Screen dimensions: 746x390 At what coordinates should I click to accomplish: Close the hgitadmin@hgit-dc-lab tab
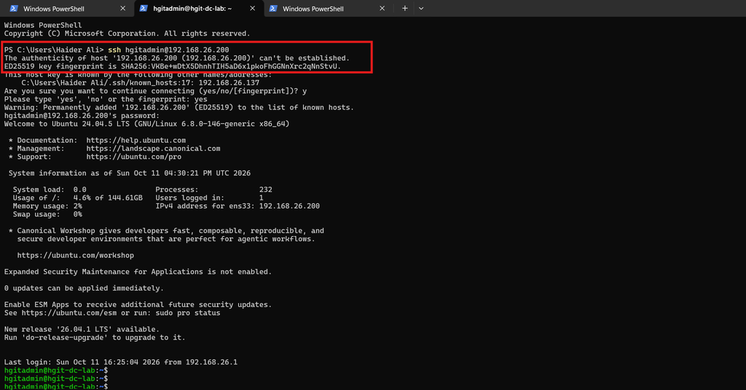tap(252, 9)
